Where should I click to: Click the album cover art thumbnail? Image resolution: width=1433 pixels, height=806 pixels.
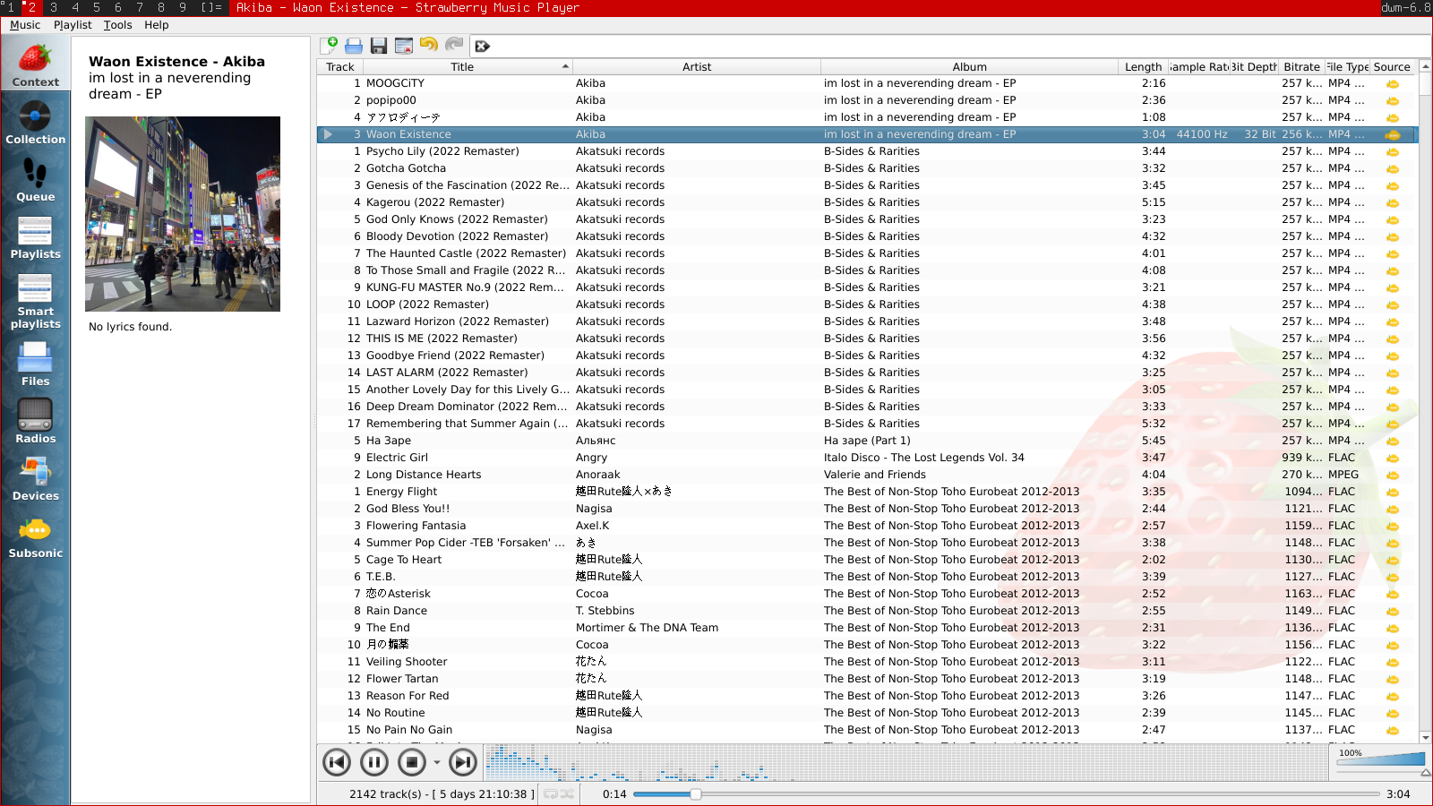(183, 214)
